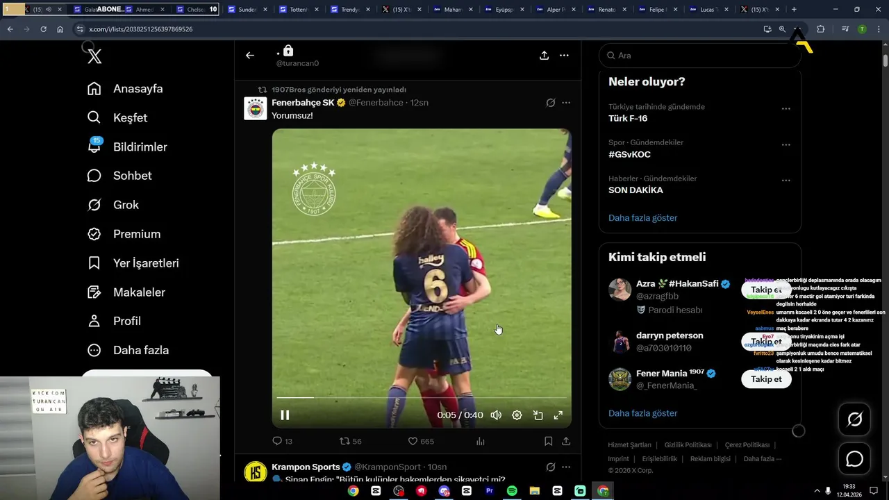Image resolution: width=889 pixels, height=500 pixels.
Task: Open more options for #GSvKOC trend
Action: click(786, 145)
